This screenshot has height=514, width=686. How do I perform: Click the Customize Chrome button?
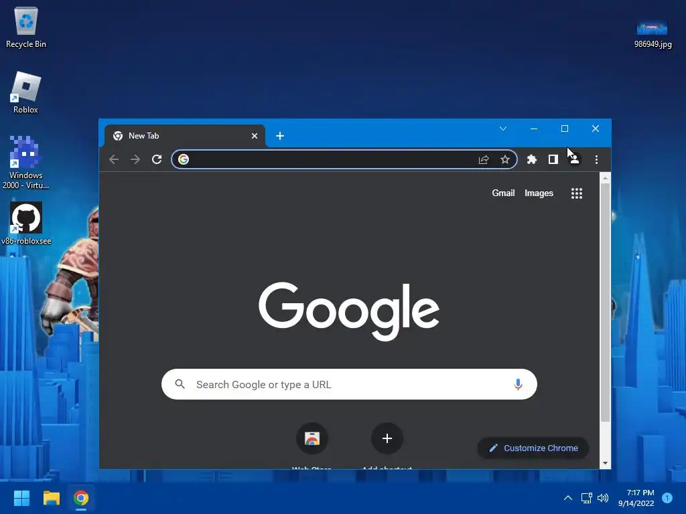pyautogui.click(x=533, y=448)
